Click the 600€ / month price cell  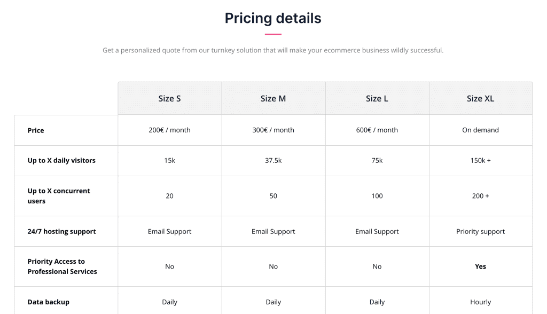click(377, 130)
